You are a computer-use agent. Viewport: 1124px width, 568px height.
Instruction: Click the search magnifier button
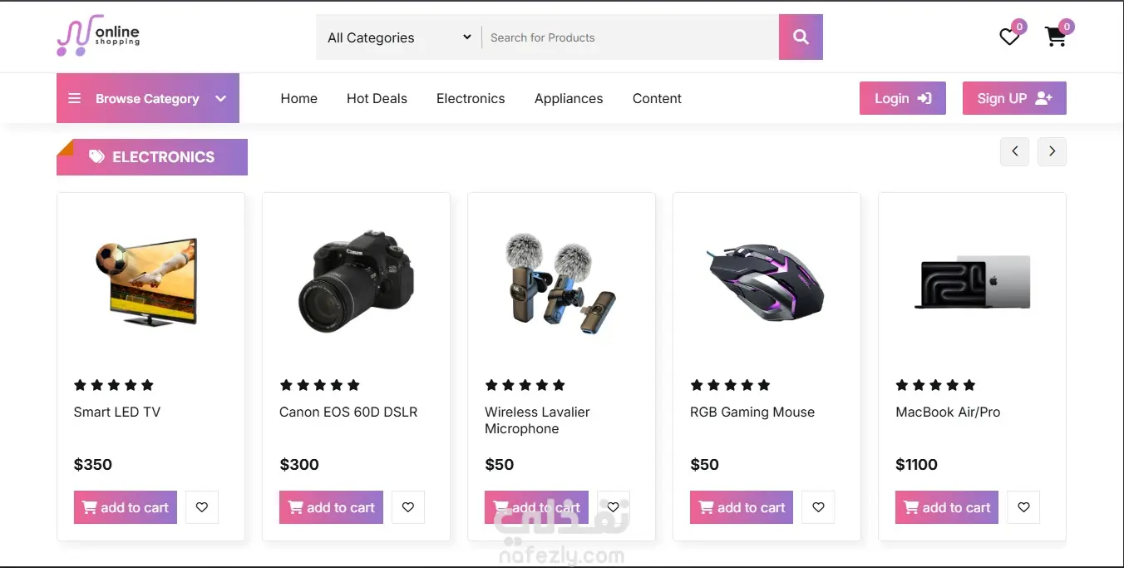(x=801, y=37)
